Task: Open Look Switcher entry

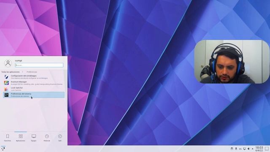Action: 34,89
